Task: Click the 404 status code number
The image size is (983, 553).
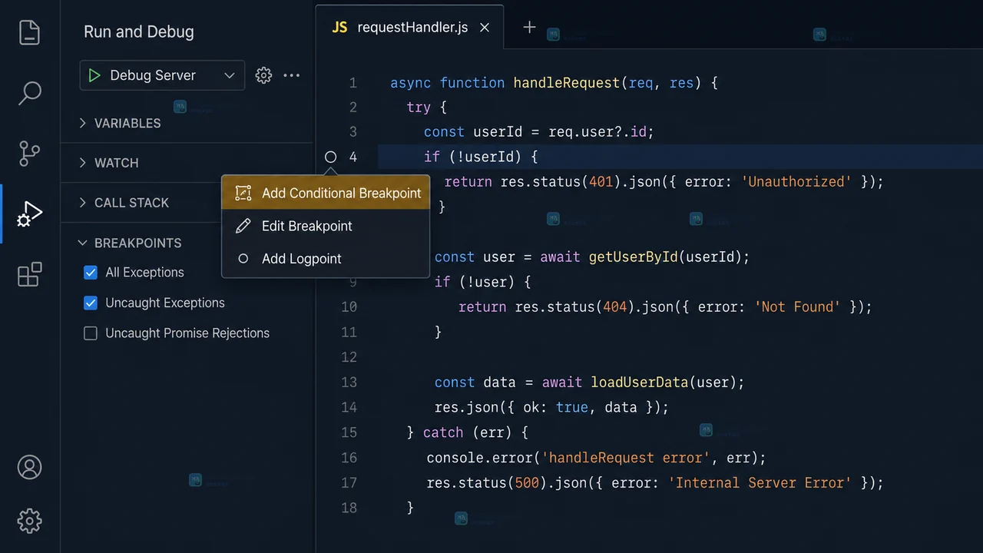Action: (615, 307)
